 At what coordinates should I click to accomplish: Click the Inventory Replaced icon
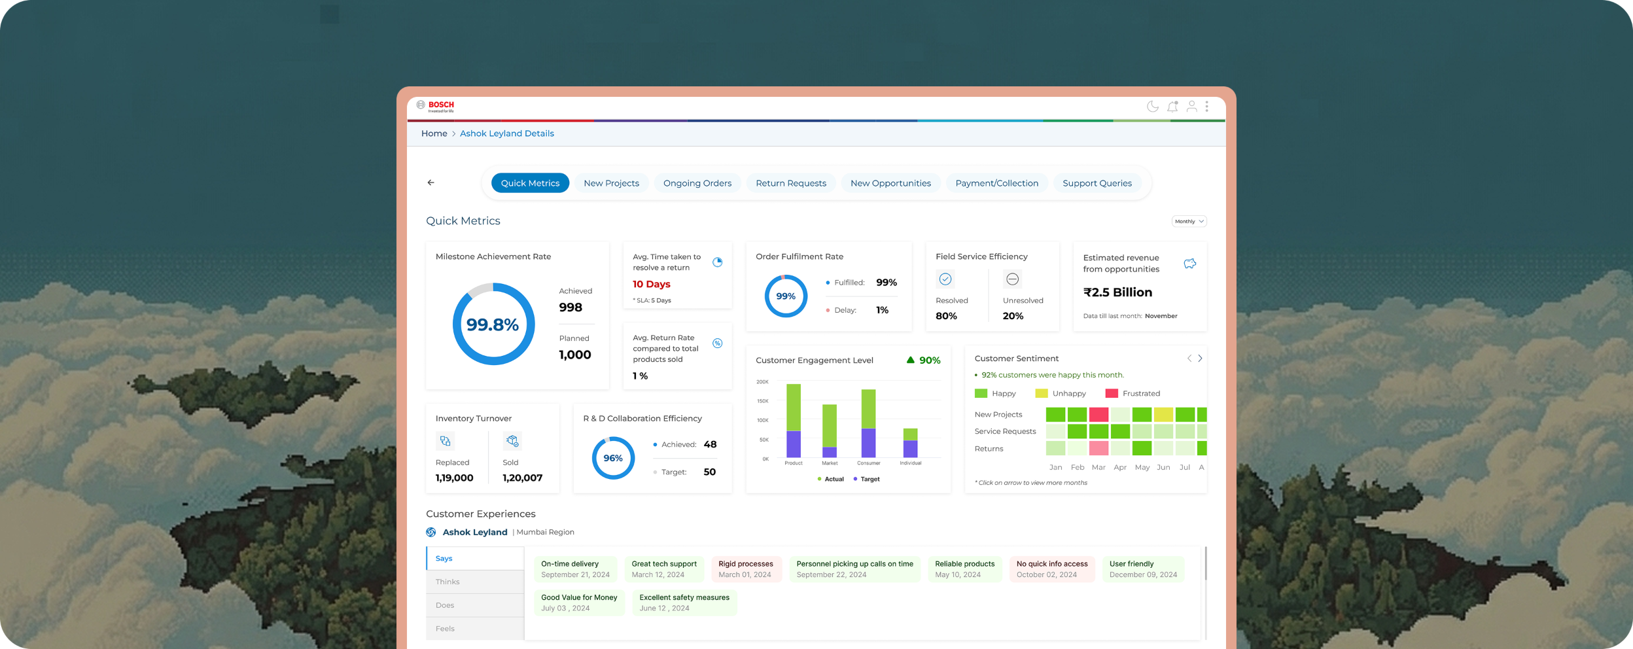click(x=445, y=441)
